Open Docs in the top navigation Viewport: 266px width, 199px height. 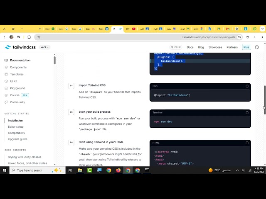[x=190, y=47]
